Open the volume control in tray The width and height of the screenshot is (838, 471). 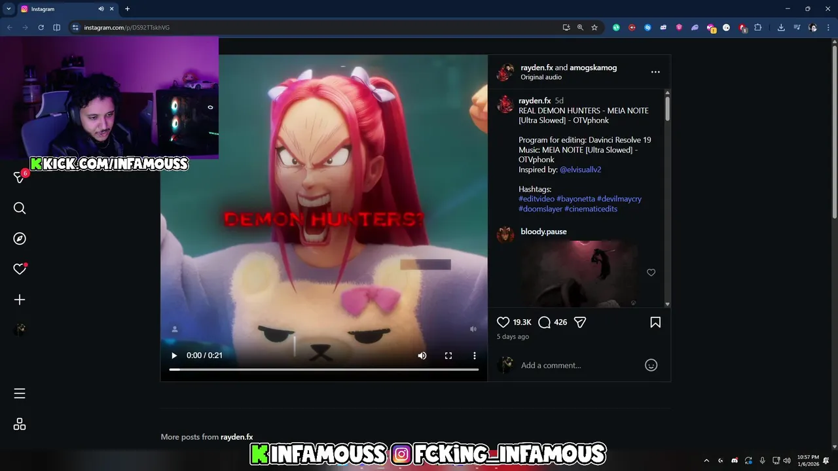pos(787,461)
